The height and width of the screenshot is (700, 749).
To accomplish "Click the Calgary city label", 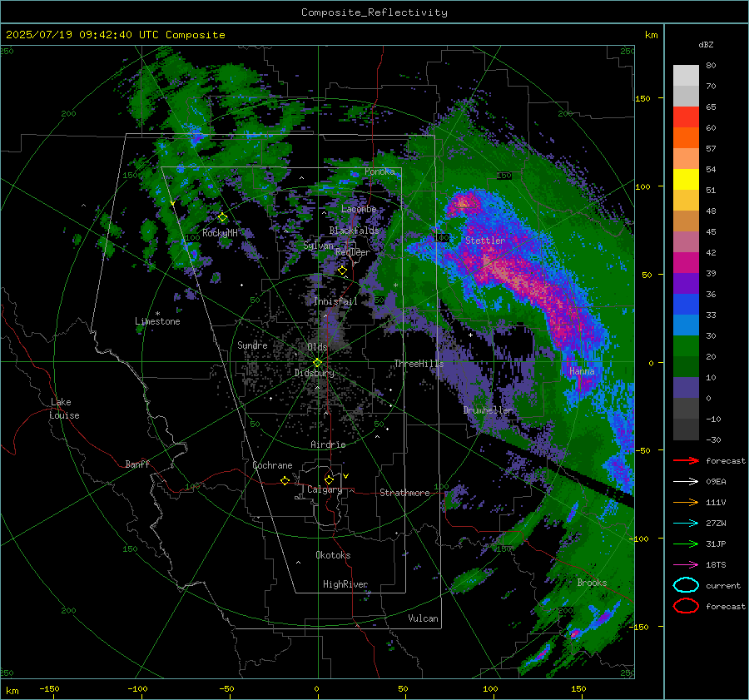I will pyautogui.click(x=325, y=489).
